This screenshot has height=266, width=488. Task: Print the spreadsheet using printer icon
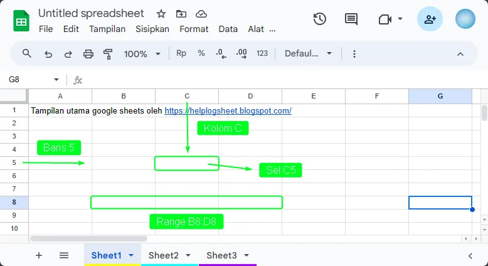pyautogui.click(x=88, y=54)
